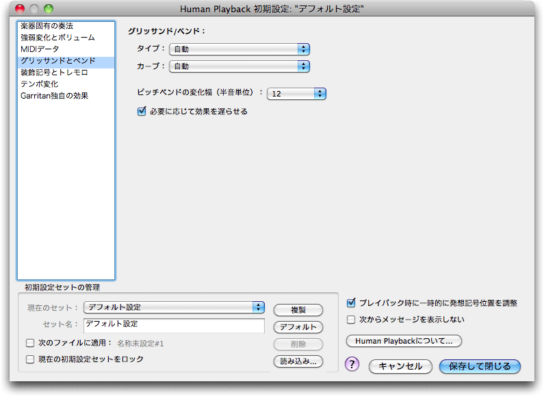Image resolution: width=544 pixels, height=397 pixels.
Task: Click the 名称未設定#1 file name text
Action: pyautogui.click(x=140, y=344)
